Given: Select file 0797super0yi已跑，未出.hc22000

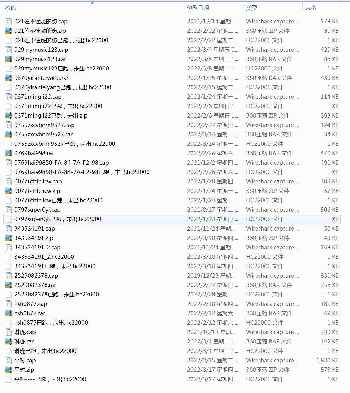Looking at the screenshot, I should (172, 219).
